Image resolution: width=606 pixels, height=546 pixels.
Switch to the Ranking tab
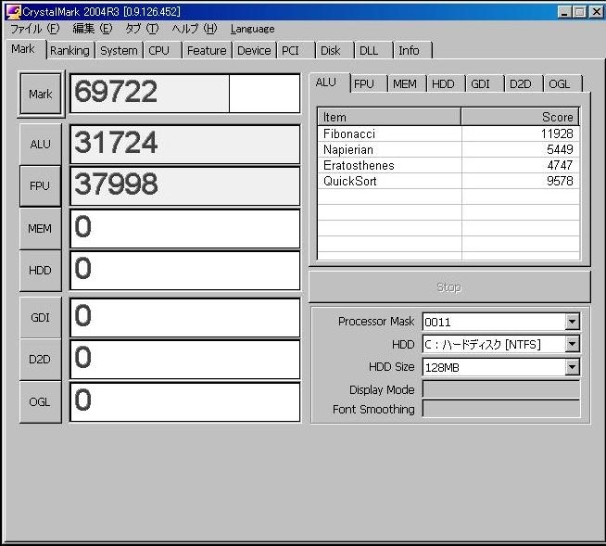69,50
